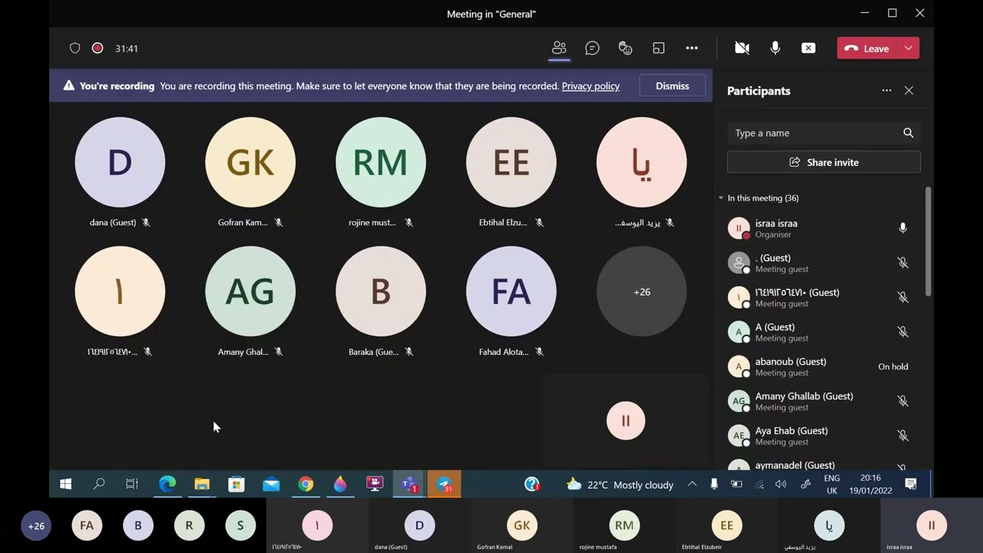Open Telegram from taskbar
This screenshot has height=553, width=983.
(x=444, y=484)
